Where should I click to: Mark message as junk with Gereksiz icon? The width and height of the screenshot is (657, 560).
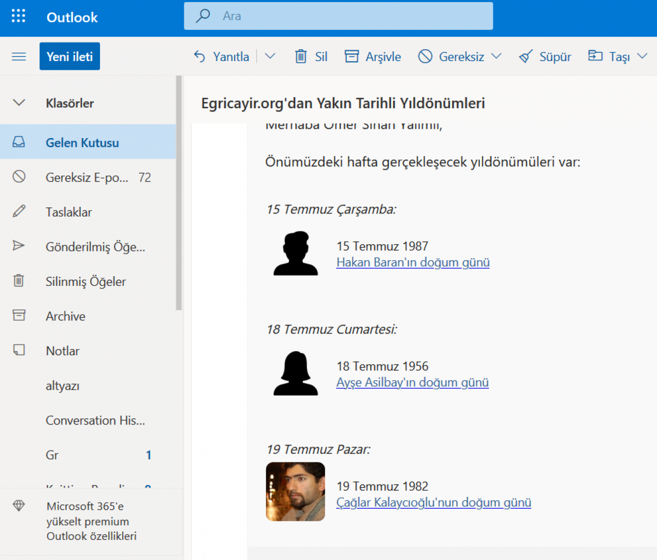pos(425,56)
